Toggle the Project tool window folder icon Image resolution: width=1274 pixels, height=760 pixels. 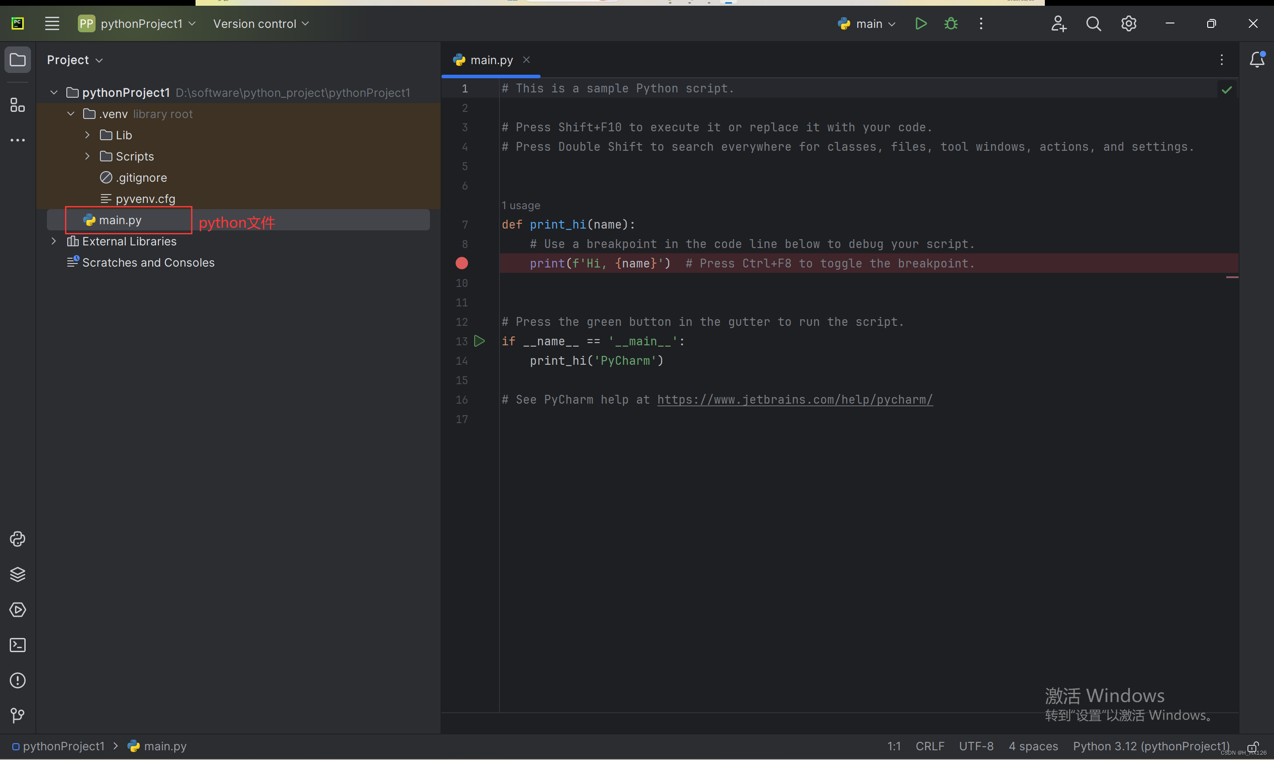point(17,60)
